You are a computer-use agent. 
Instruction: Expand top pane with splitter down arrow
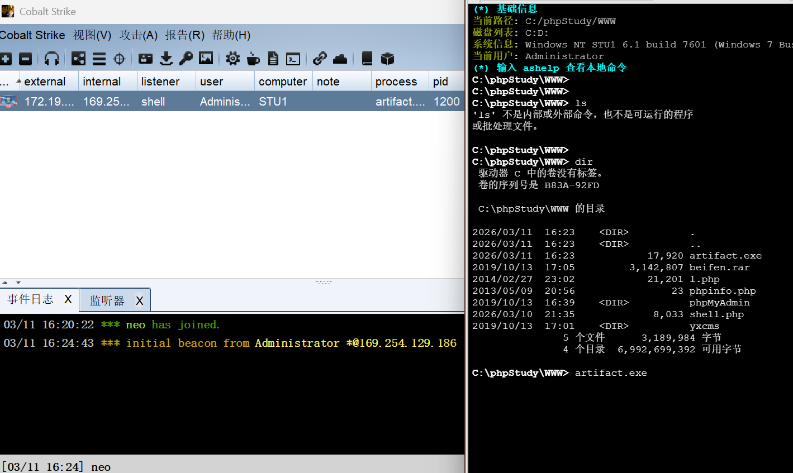click(x=18, y=283)
